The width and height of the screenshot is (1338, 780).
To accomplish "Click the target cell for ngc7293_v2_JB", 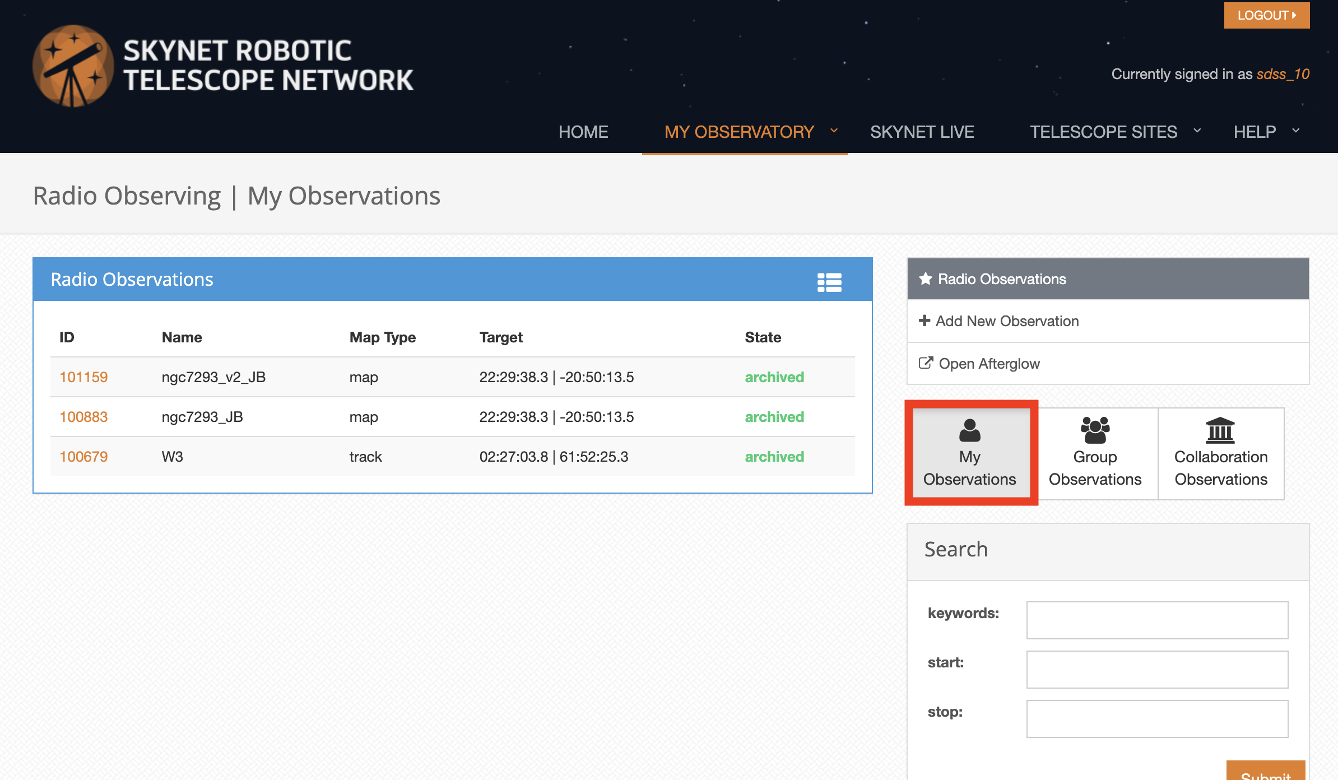I will click(556, 377).
